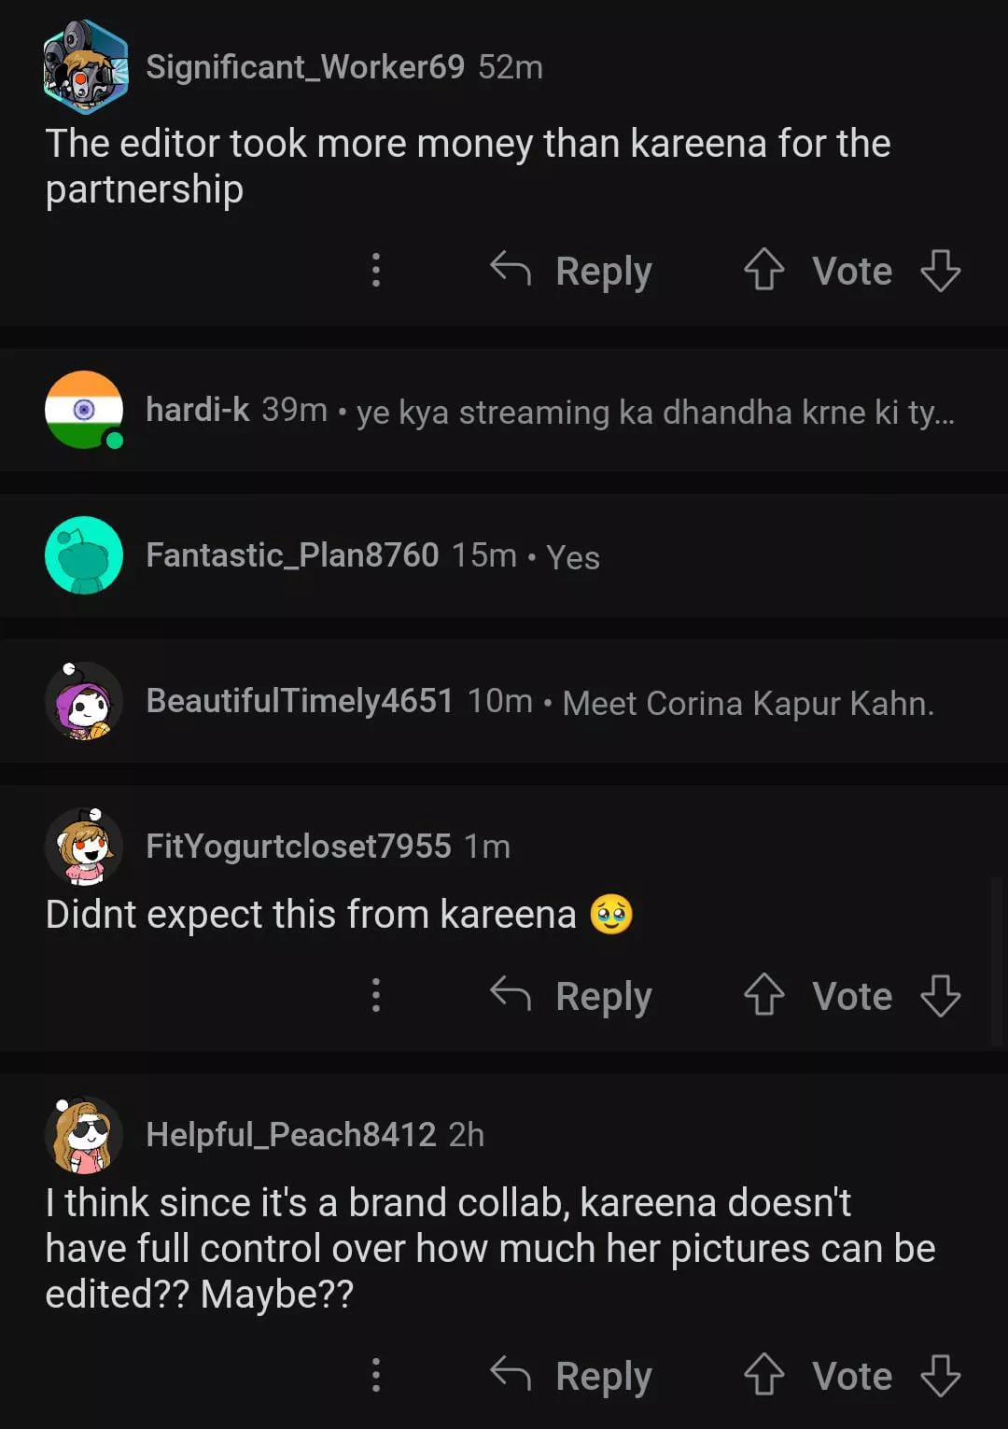This screenshot has height=1429, width=1008.
Task: Downvote Helpful_Peach8412's brand collab comment
Action: pos(940,1375)
